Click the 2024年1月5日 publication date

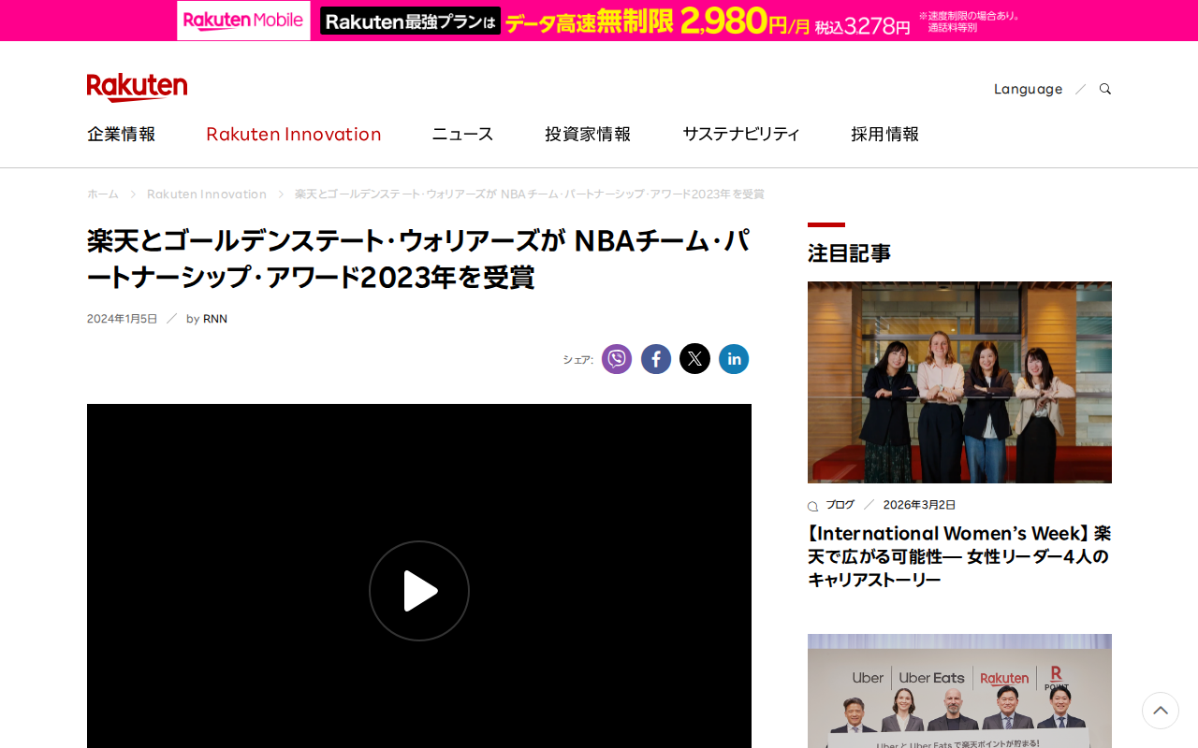[123, 319]
